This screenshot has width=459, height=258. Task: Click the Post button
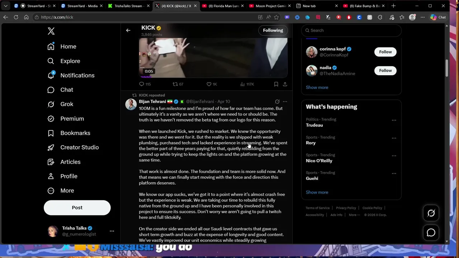77,207
